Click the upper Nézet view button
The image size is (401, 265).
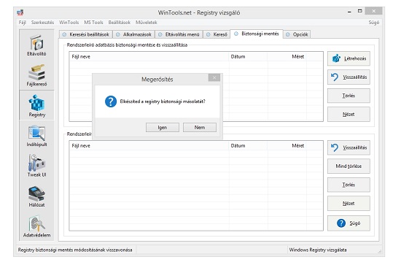(349, 114)
